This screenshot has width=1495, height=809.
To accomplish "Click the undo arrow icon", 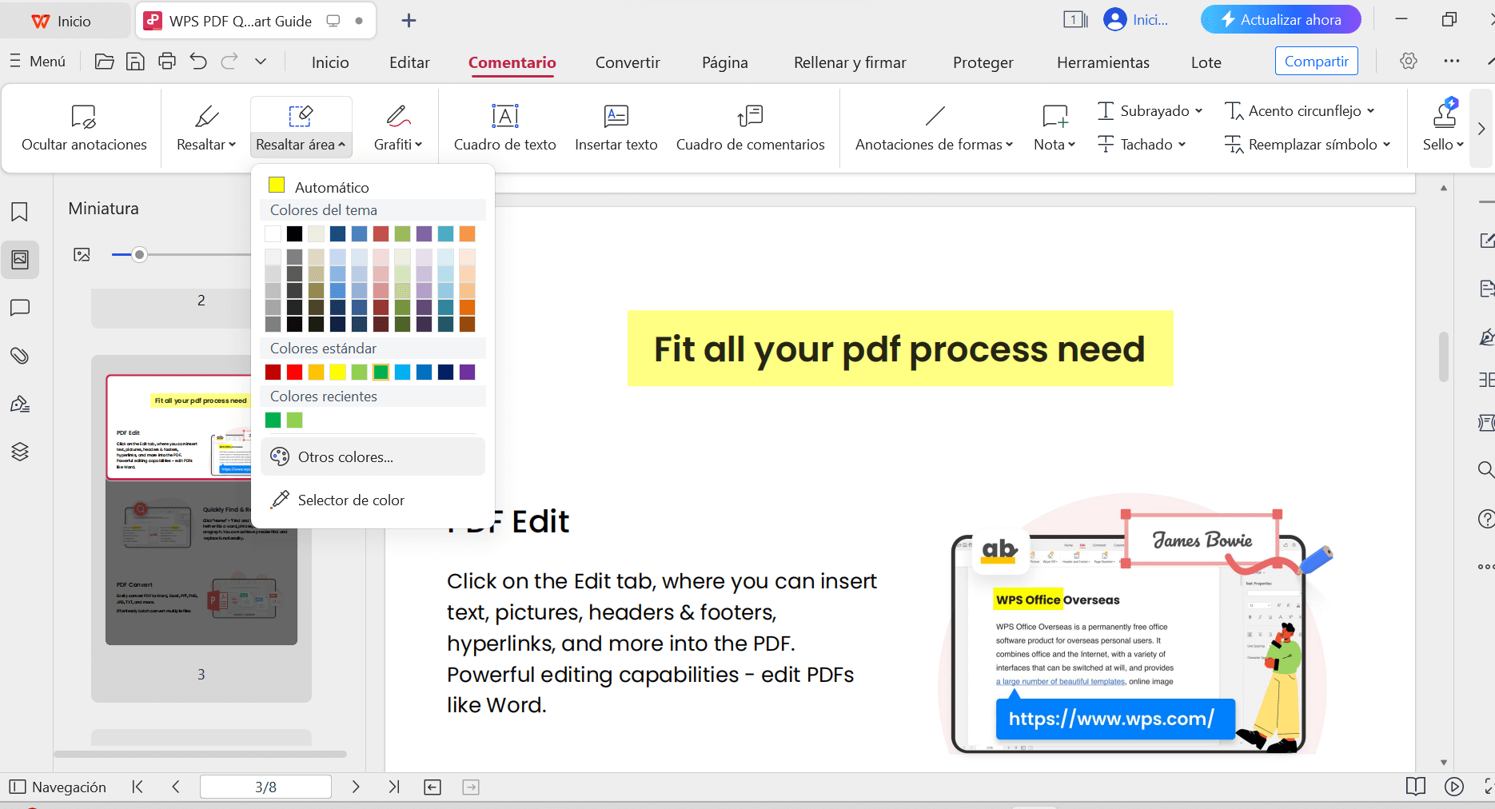I will point(198,62).
